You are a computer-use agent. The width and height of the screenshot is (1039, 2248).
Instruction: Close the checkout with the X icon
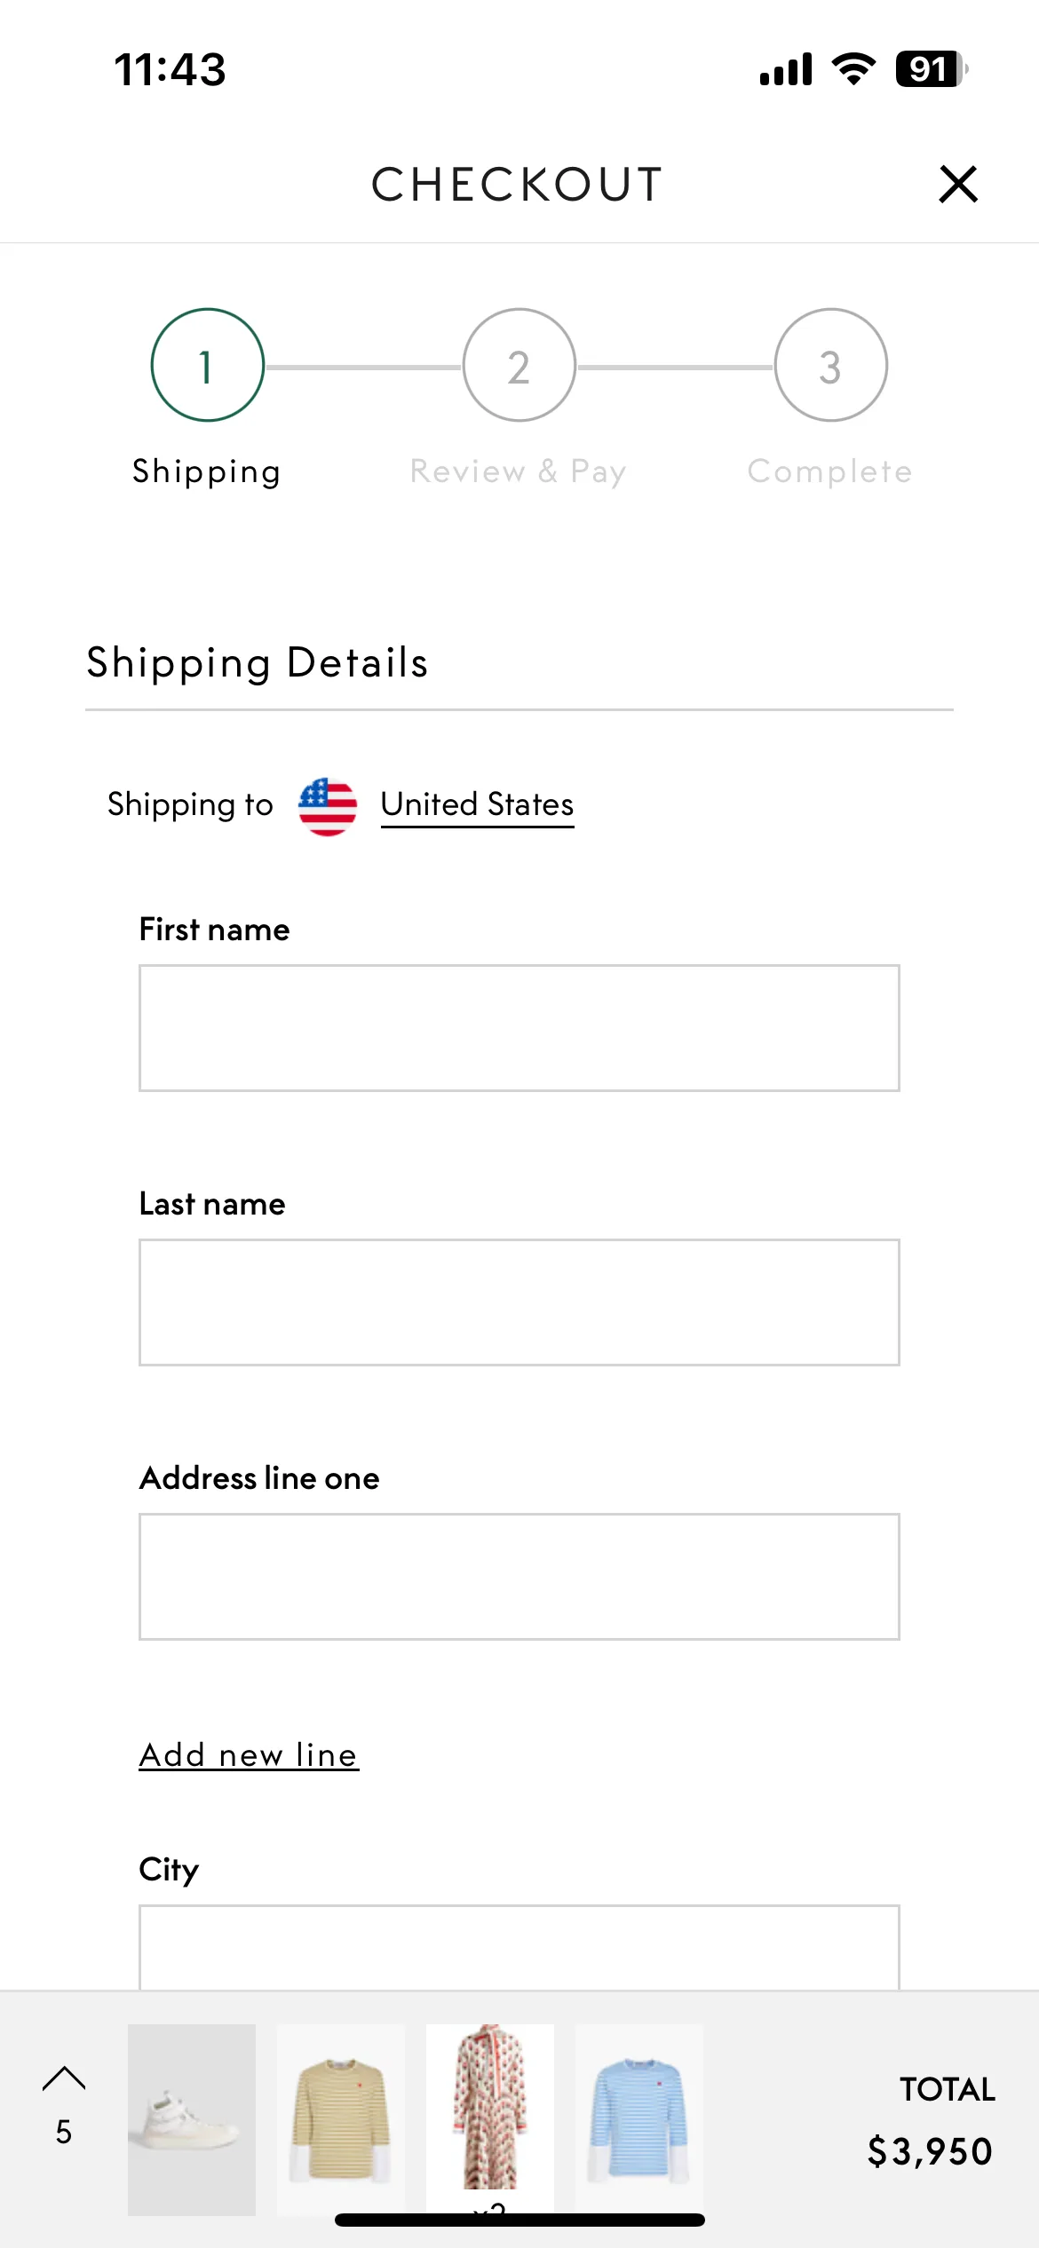(x=958, y=184)
